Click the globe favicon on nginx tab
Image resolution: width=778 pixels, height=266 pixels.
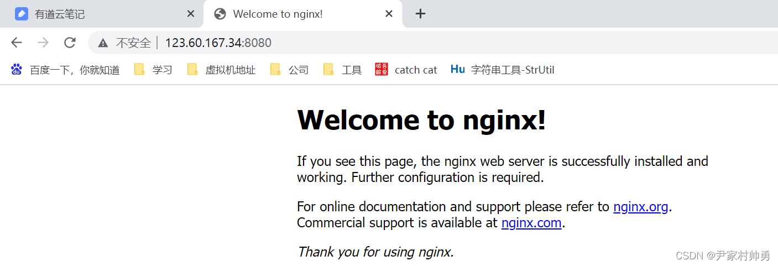(220, 14)
